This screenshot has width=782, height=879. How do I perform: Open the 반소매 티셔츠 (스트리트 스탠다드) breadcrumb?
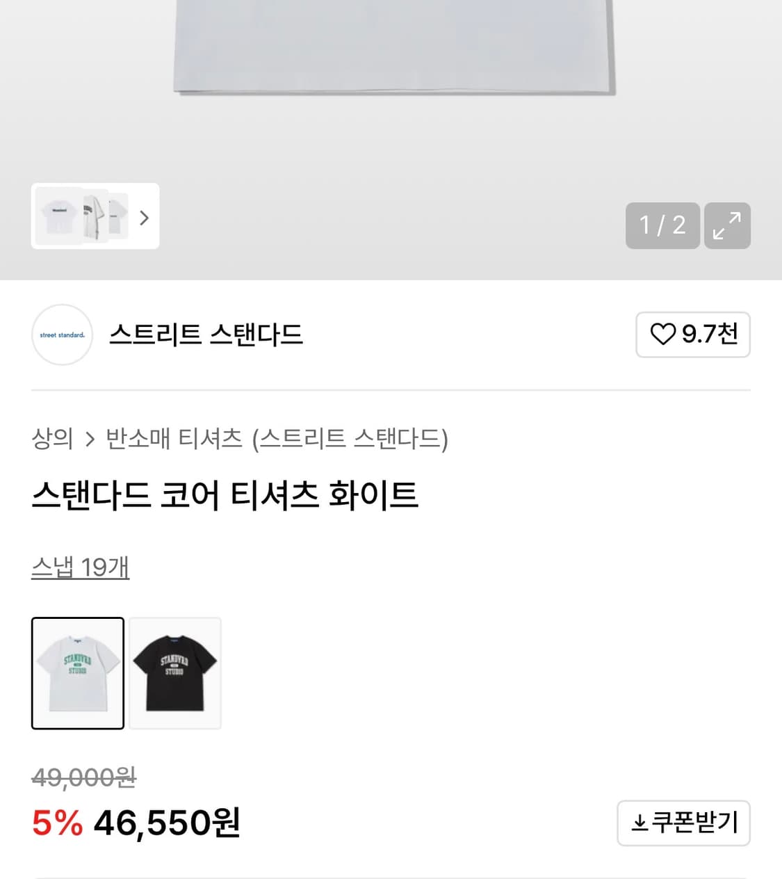277,438
